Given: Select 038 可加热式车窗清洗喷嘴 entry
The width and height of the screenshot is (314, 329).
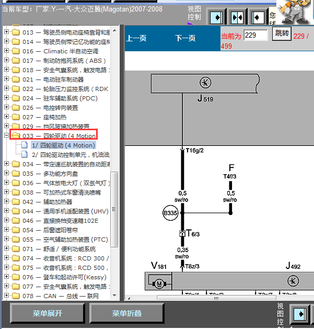Looking at the screenshot, I should [x=62, y=192].
